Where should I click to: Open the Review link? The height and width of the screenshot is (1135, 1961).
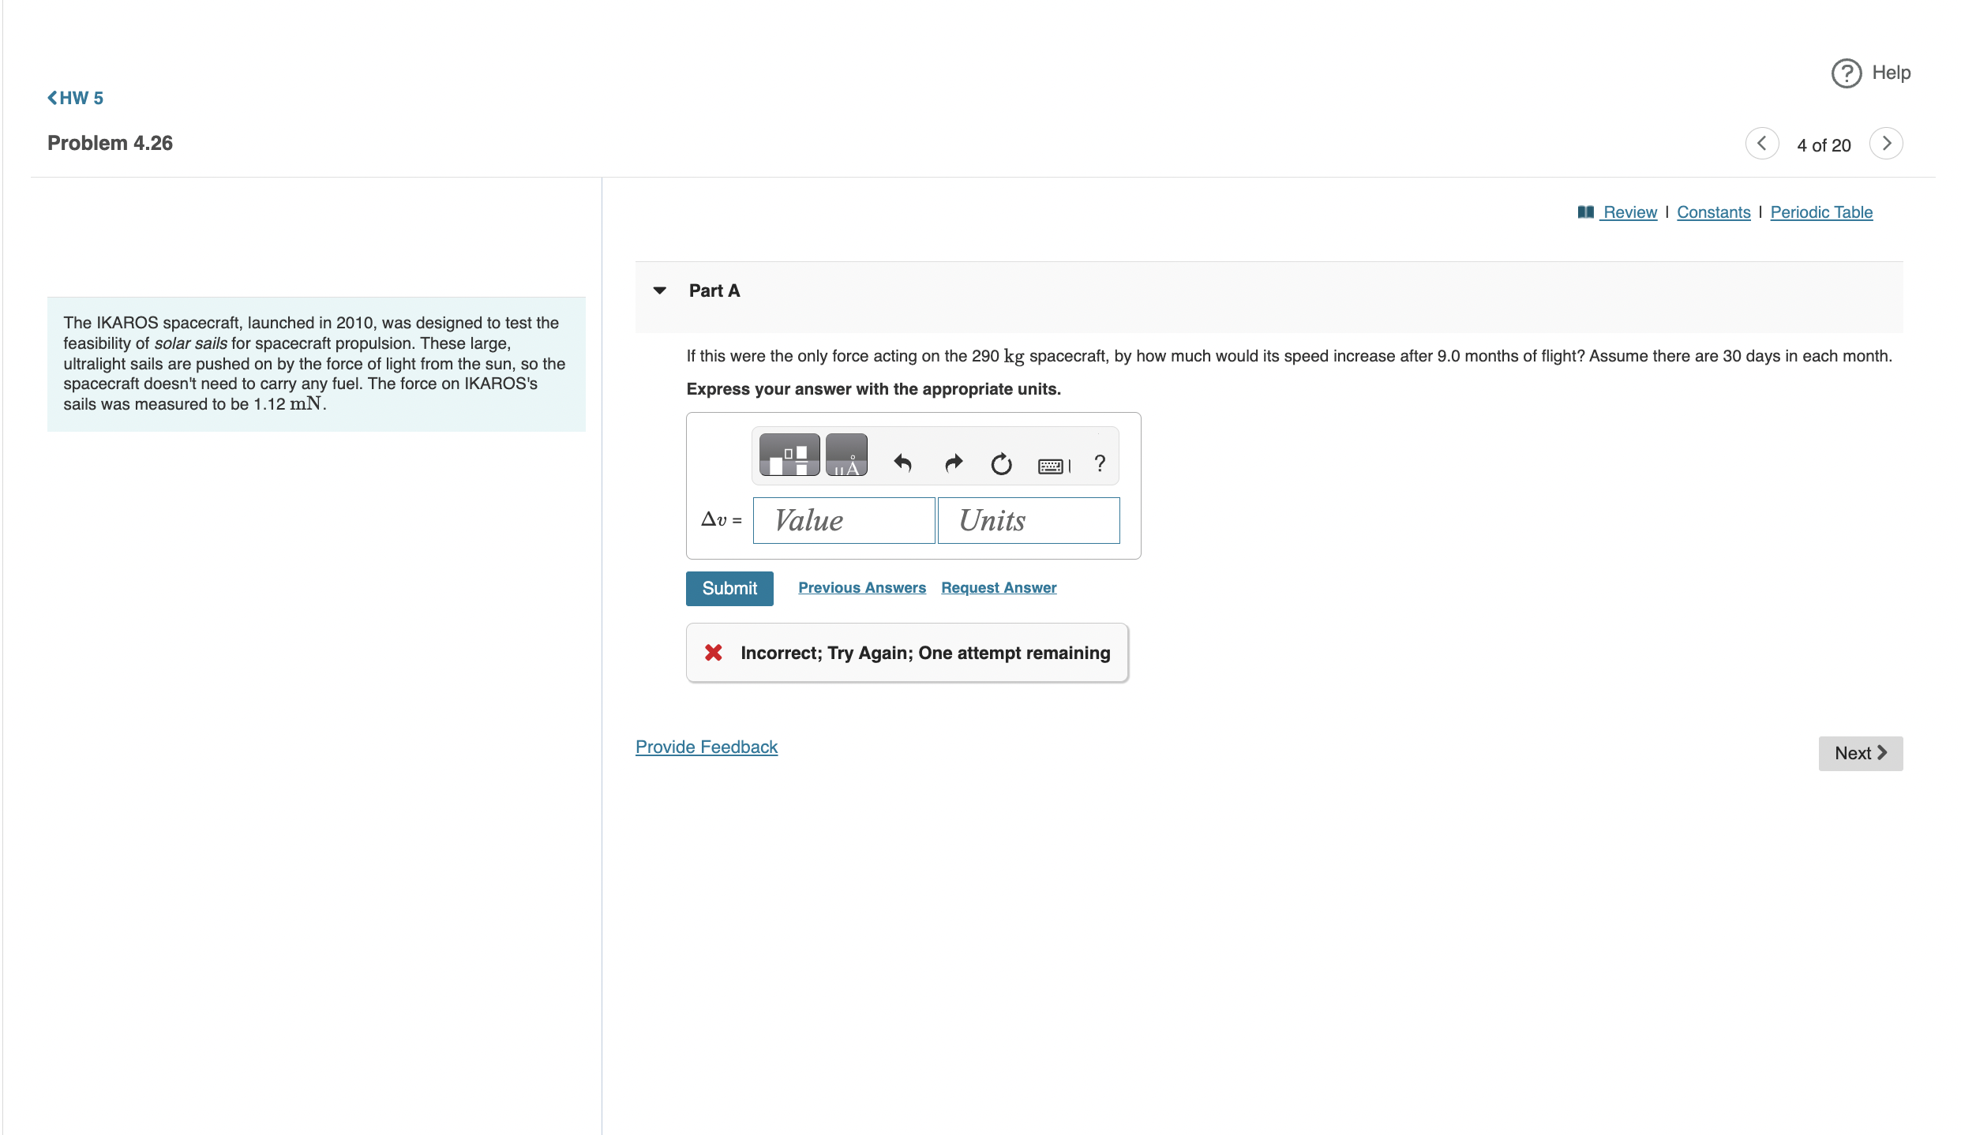point(1629,212)
